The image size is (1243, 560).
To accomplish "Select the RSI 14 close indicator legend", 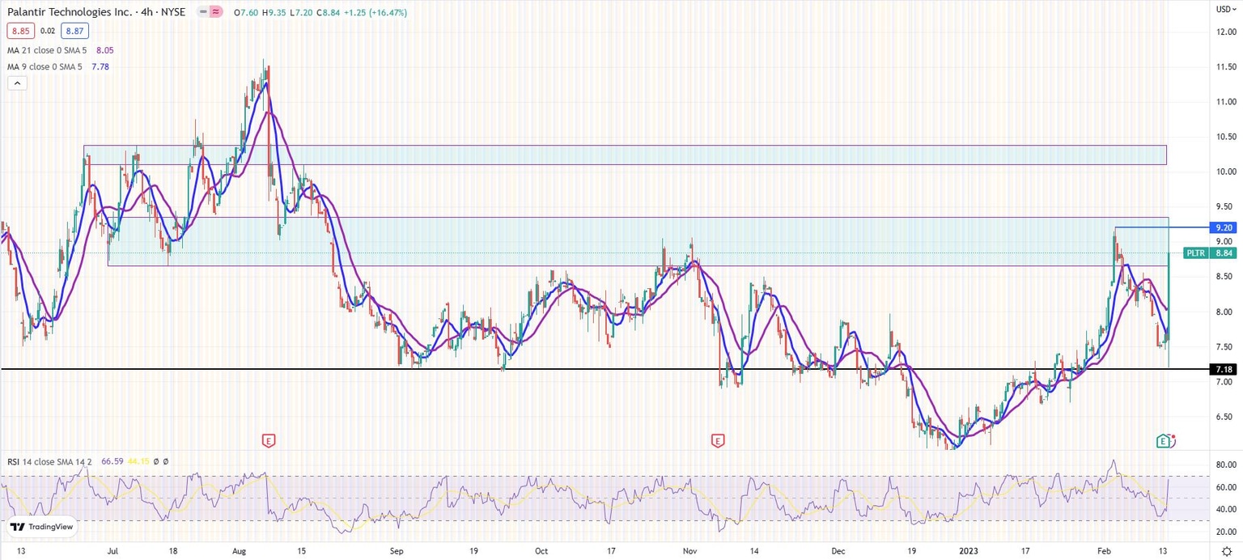I will (x=49, y=461).
